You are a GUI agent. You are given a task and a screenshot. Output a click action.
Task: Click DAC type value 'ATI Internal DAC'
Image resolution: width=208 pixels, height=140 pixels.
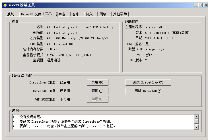coord(61,44)
